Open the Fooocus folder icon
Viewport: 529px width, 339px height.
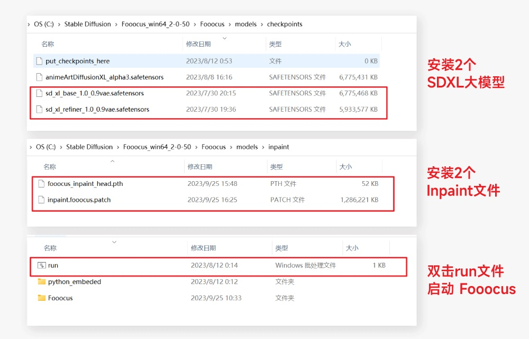(x=42, y=298)
